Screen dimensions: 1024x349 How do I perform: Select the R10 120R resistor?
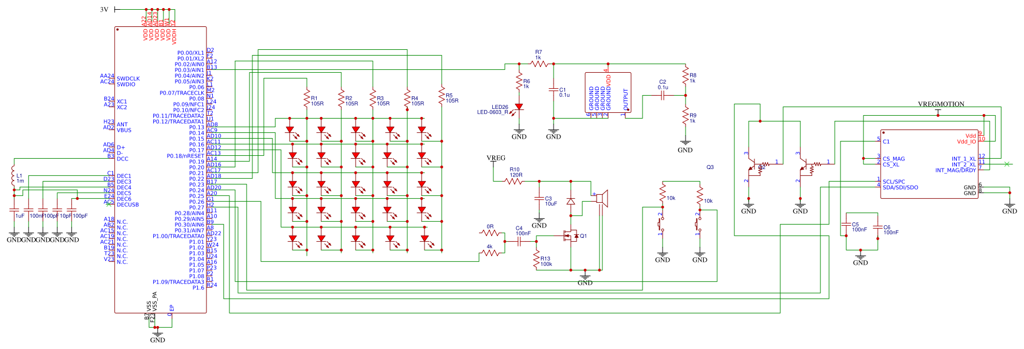point(514,181)
